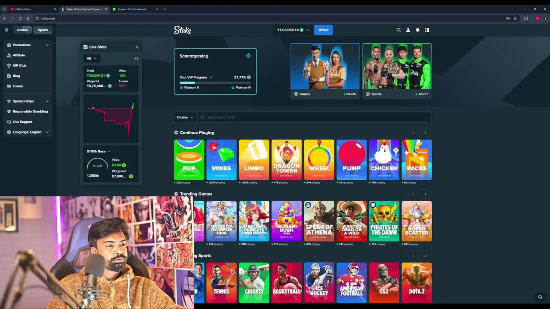Click in the Search your game field
Image resolution: width=550 pixels, height=309 pixels.
click(314, 117)
